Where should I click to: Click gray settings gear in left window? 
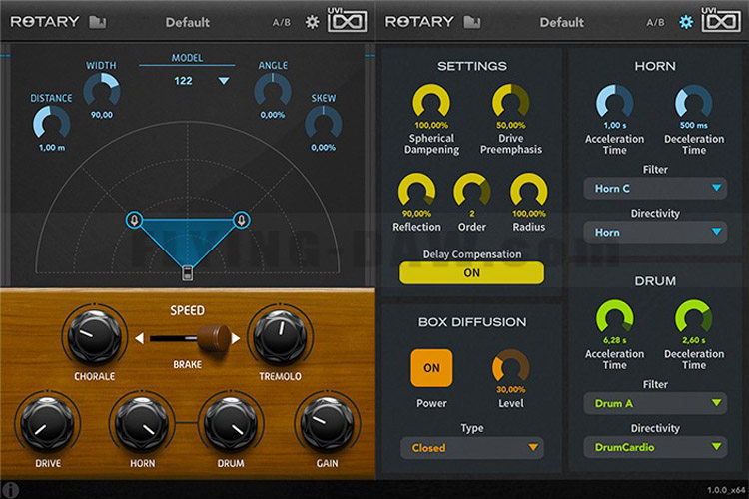point(312,22)
